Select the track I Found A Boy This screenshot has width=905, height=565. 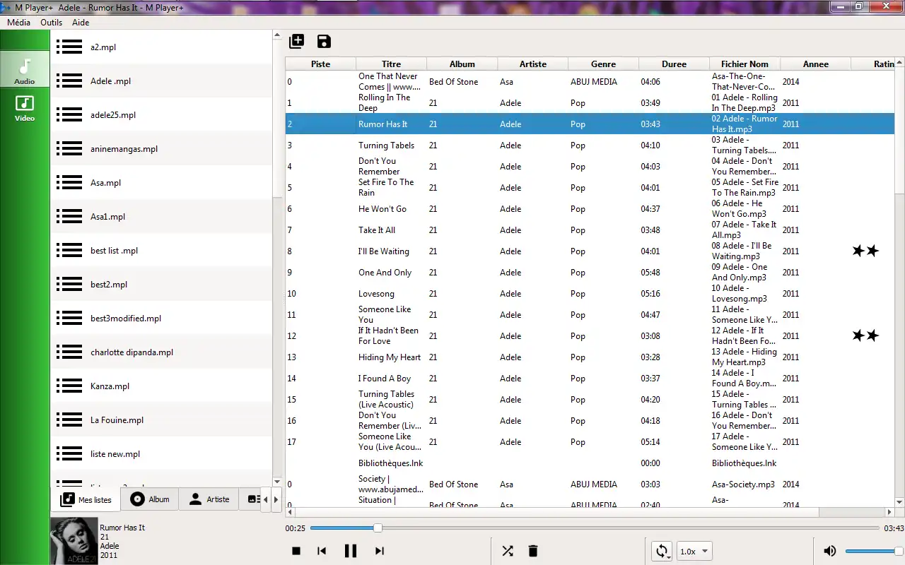click(x=590, y=378)
